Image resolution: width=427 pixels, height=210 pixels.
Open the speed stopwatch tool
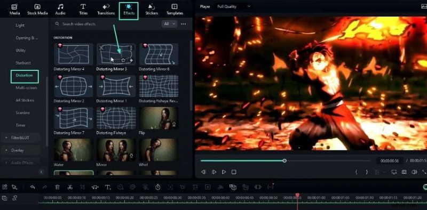click(x=157, y=187)
